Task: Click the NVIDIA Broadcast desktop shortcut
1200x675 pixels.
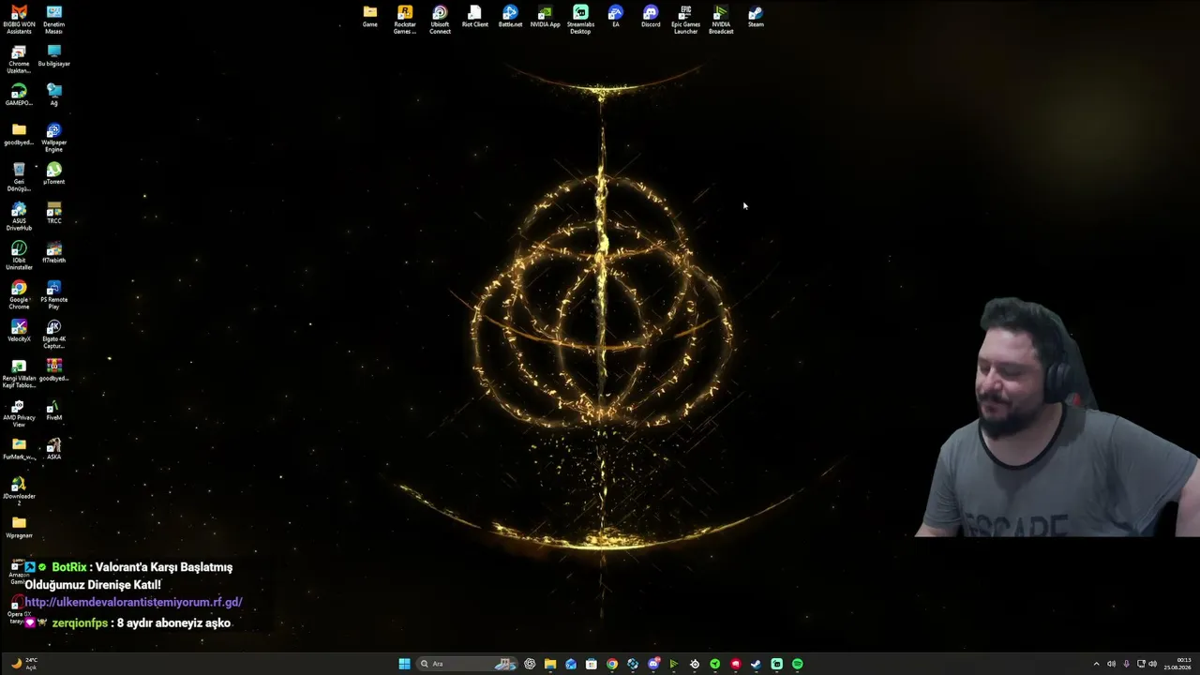Action: [x=721, y=20]
